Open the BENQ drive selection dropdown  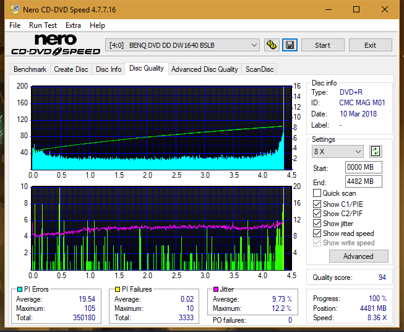183,45
